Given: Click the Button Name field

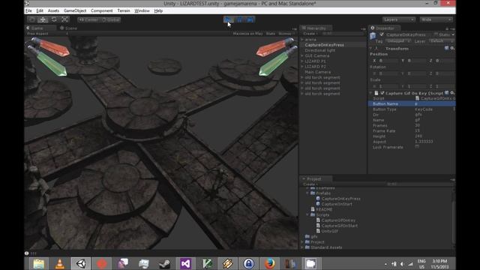Looking at the screenshot, I should tap(434, 104).
